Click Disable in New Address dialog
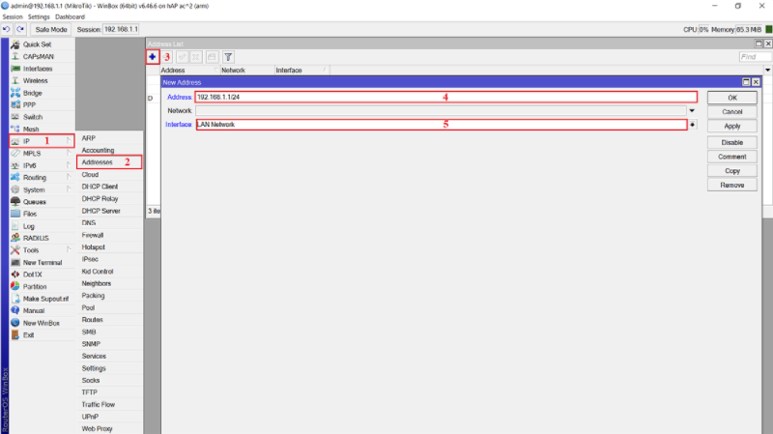The width and height of the screenshot is (773, 434). click(x=731, y=142)
